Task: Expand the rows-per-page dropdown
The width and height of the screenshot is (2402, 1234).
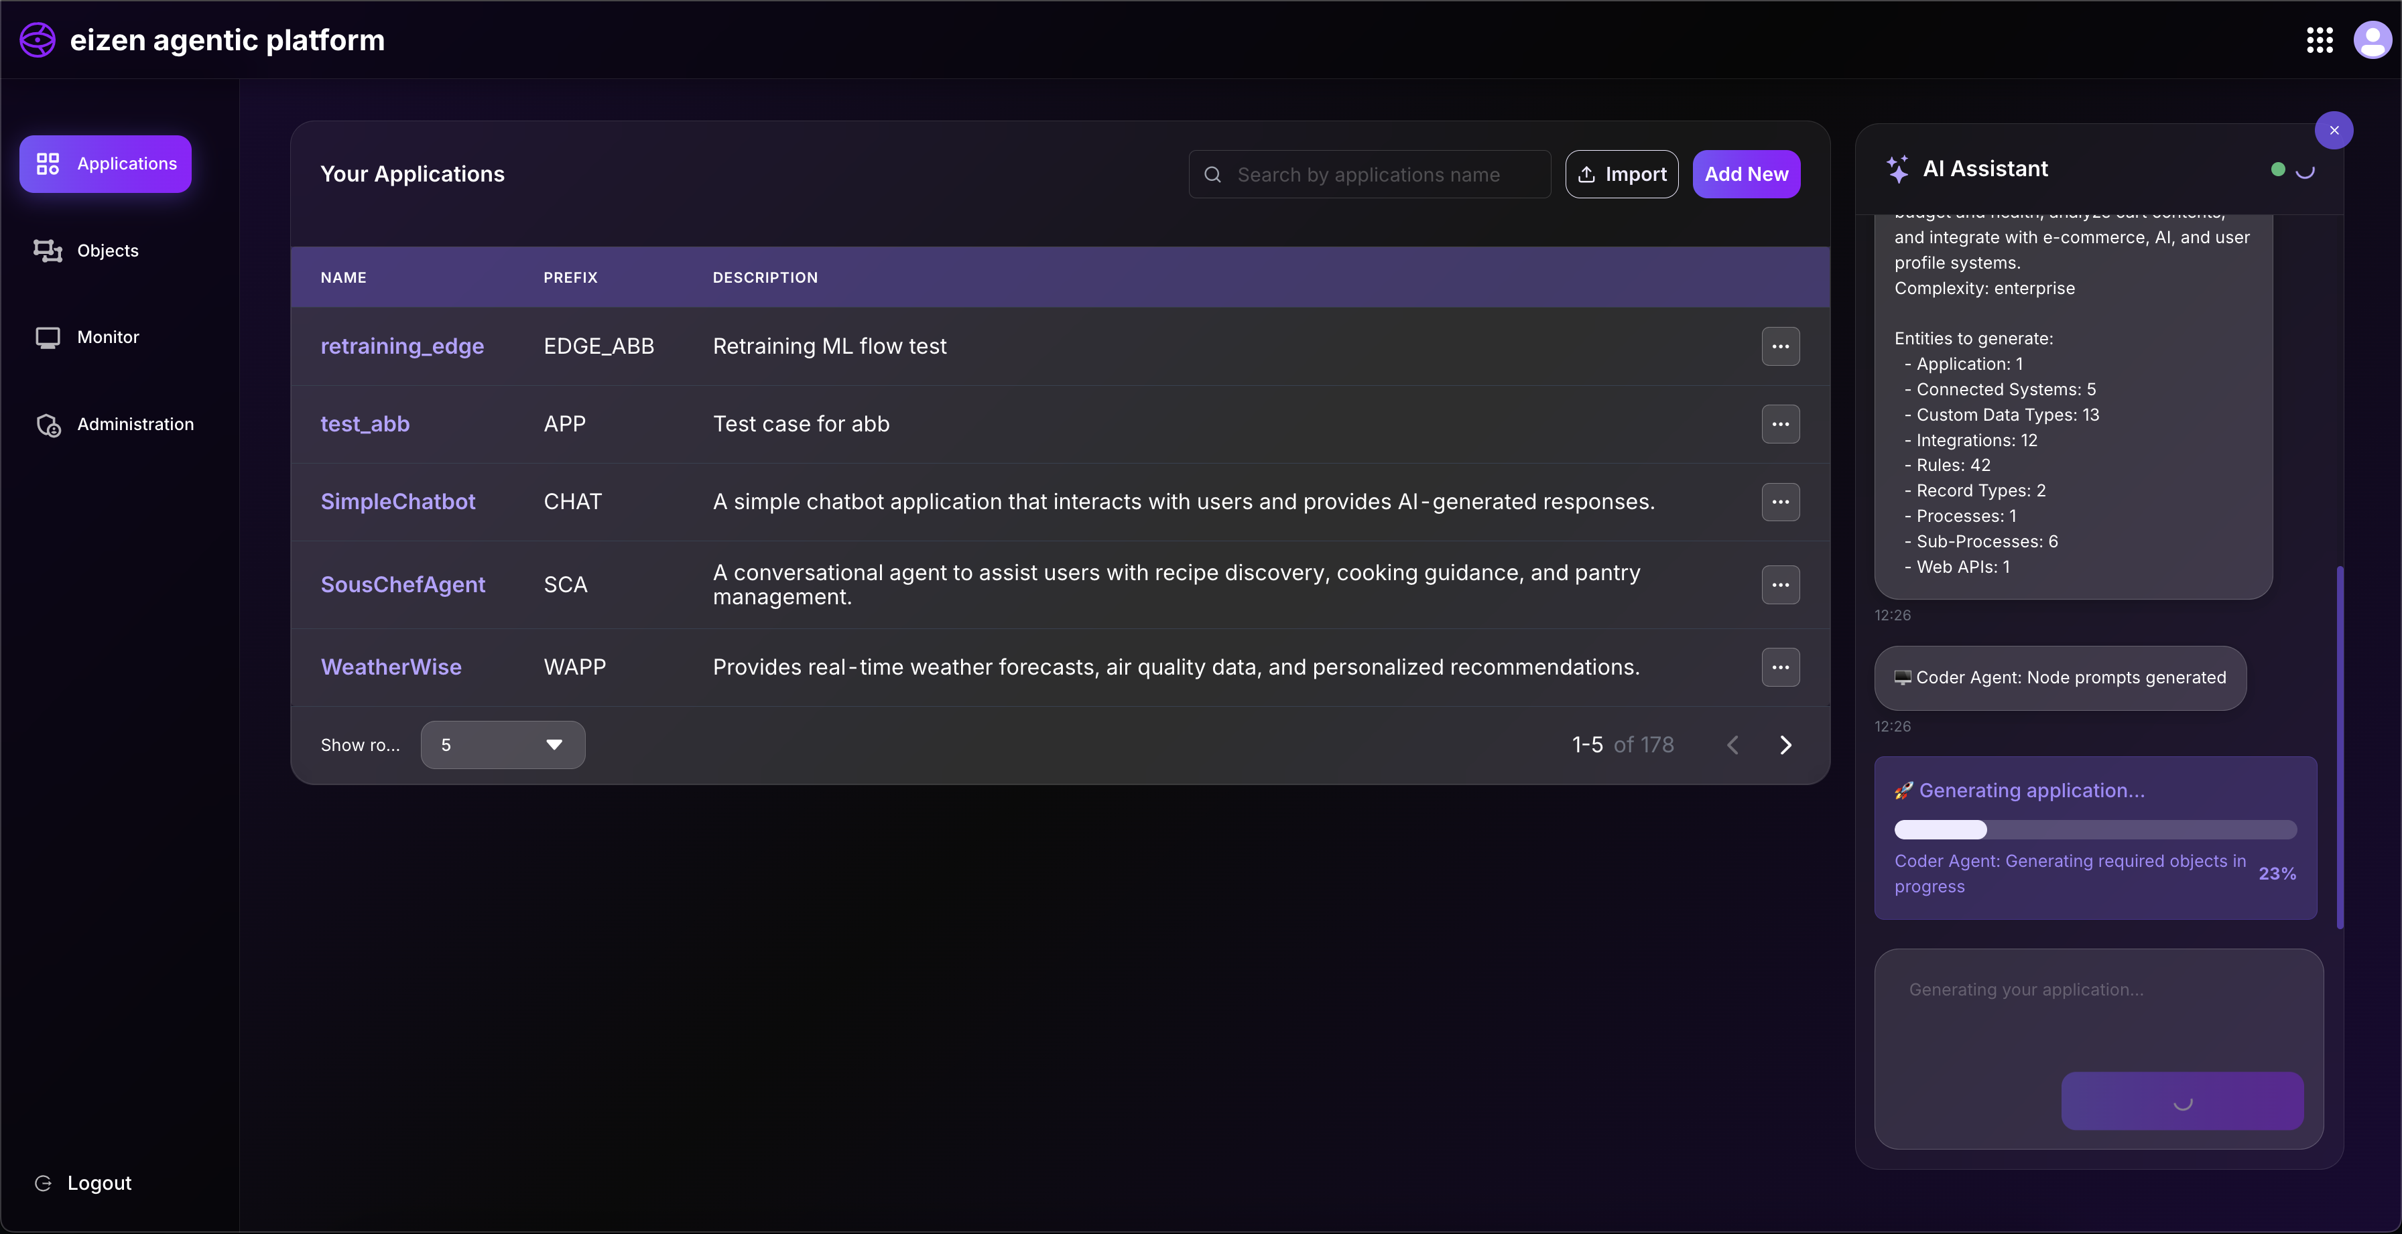Action: coord(503,745)
